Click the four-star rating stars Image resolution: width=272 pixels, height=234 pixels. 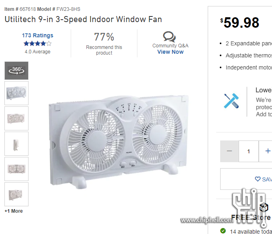(37, 43)
